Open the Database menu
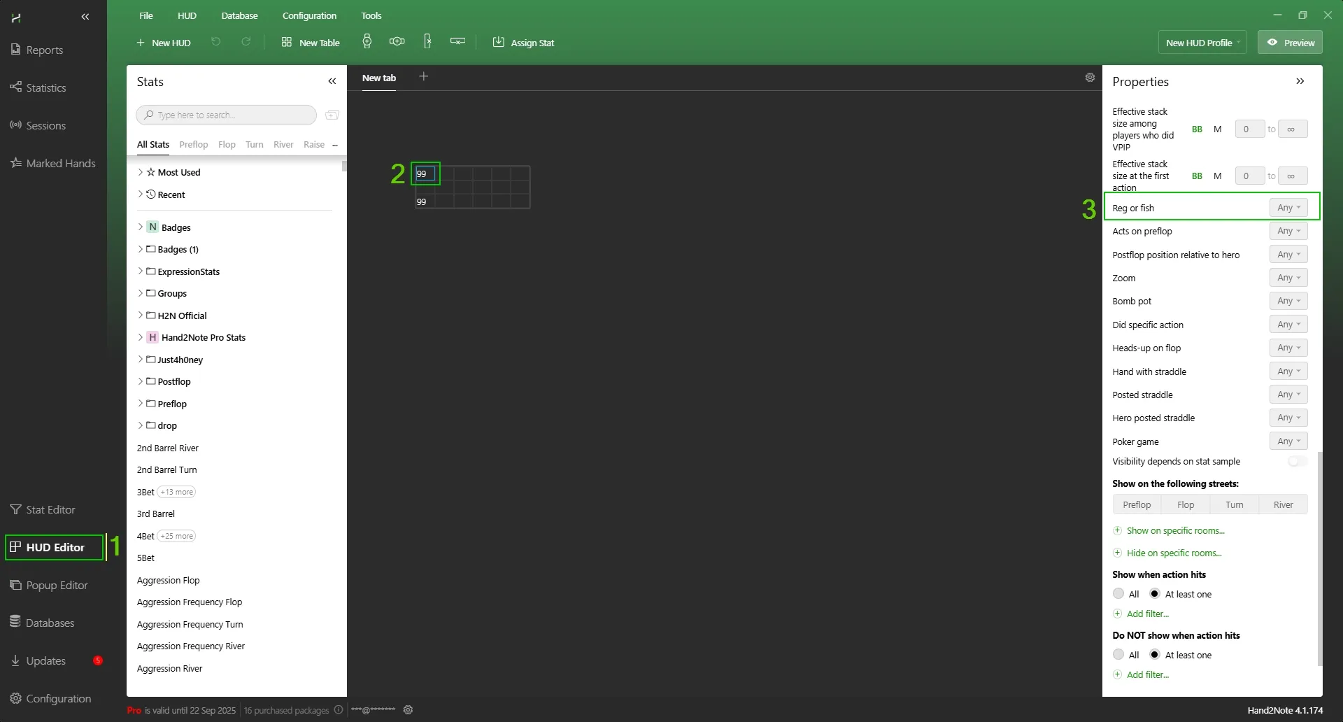This screenshot has width=1343, height=722. pyautogui.click(x=239, y=15)
